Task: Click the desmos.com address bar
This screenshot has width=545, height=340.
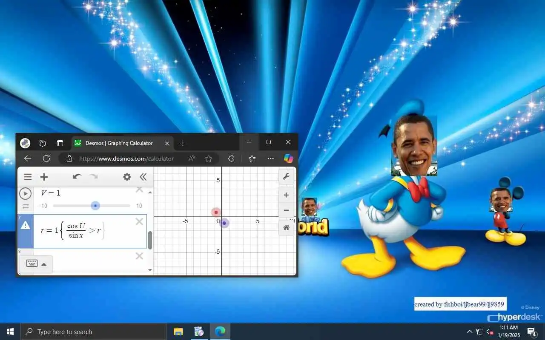Action: point(126,159)
